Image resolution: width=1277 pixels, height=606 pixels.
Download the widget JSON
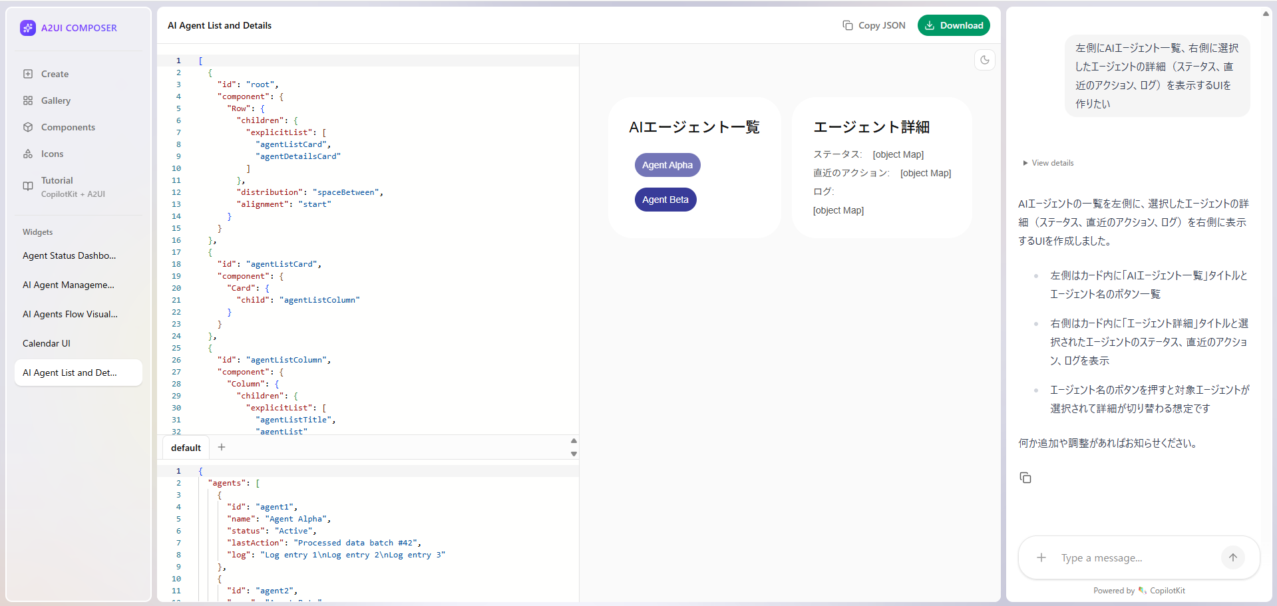954,25
